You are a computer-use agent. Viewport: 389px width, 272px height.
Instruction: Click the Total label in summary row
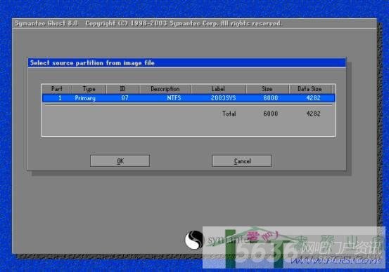[x=229, y=114]
